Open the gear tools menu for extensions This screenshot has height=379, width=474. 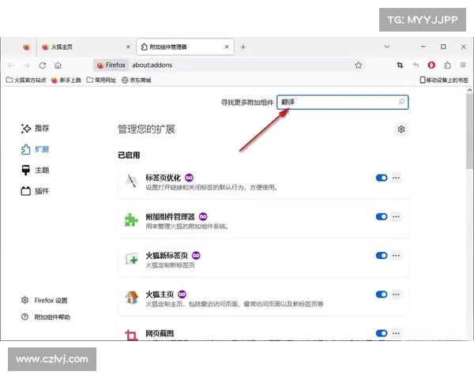[x=401, y=129]
